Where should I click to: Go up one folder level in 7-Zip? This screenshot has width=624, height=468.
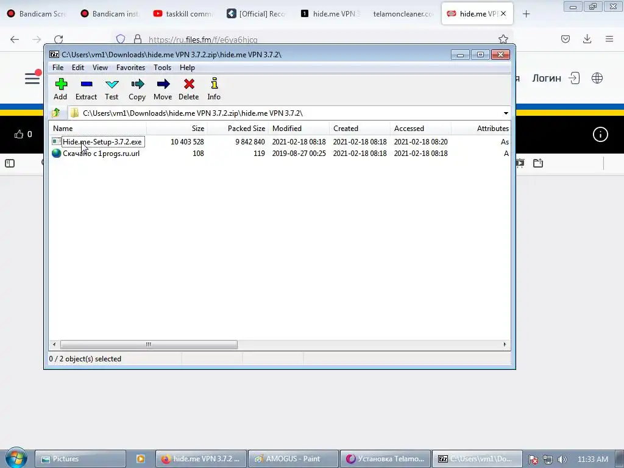56,113
